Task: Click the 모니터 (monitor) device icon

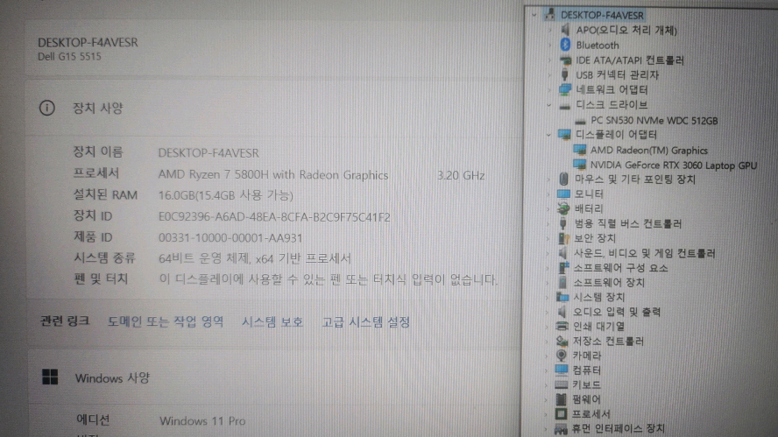Action: point(564,194)
